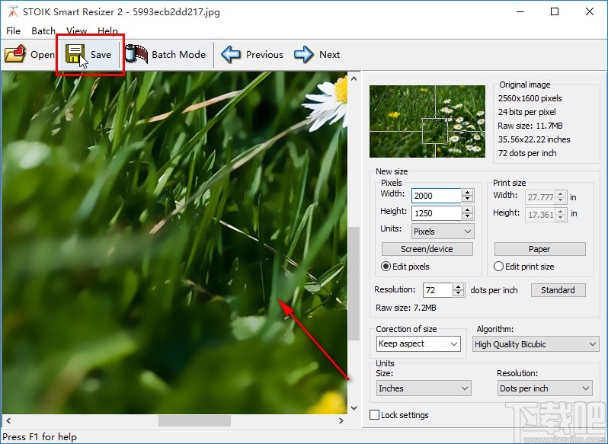Screen dimensions: 608x444
Task: Click the original image preview thumbnail
Action: click(x=427, y=121)
